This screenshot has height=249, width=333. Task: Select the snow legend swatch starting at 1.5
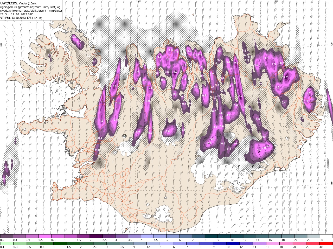click(83, 236)
